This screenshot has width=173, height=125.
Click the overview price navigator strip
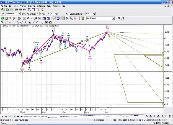84,116
